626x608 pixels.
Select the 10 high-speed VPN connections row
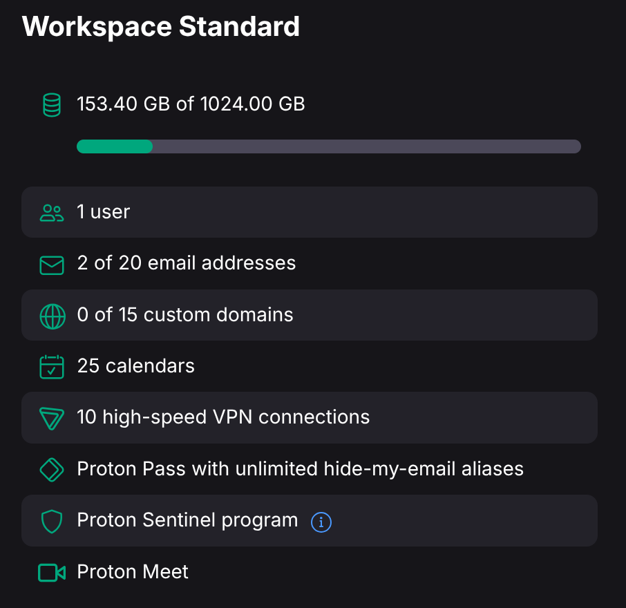[310, 417]
